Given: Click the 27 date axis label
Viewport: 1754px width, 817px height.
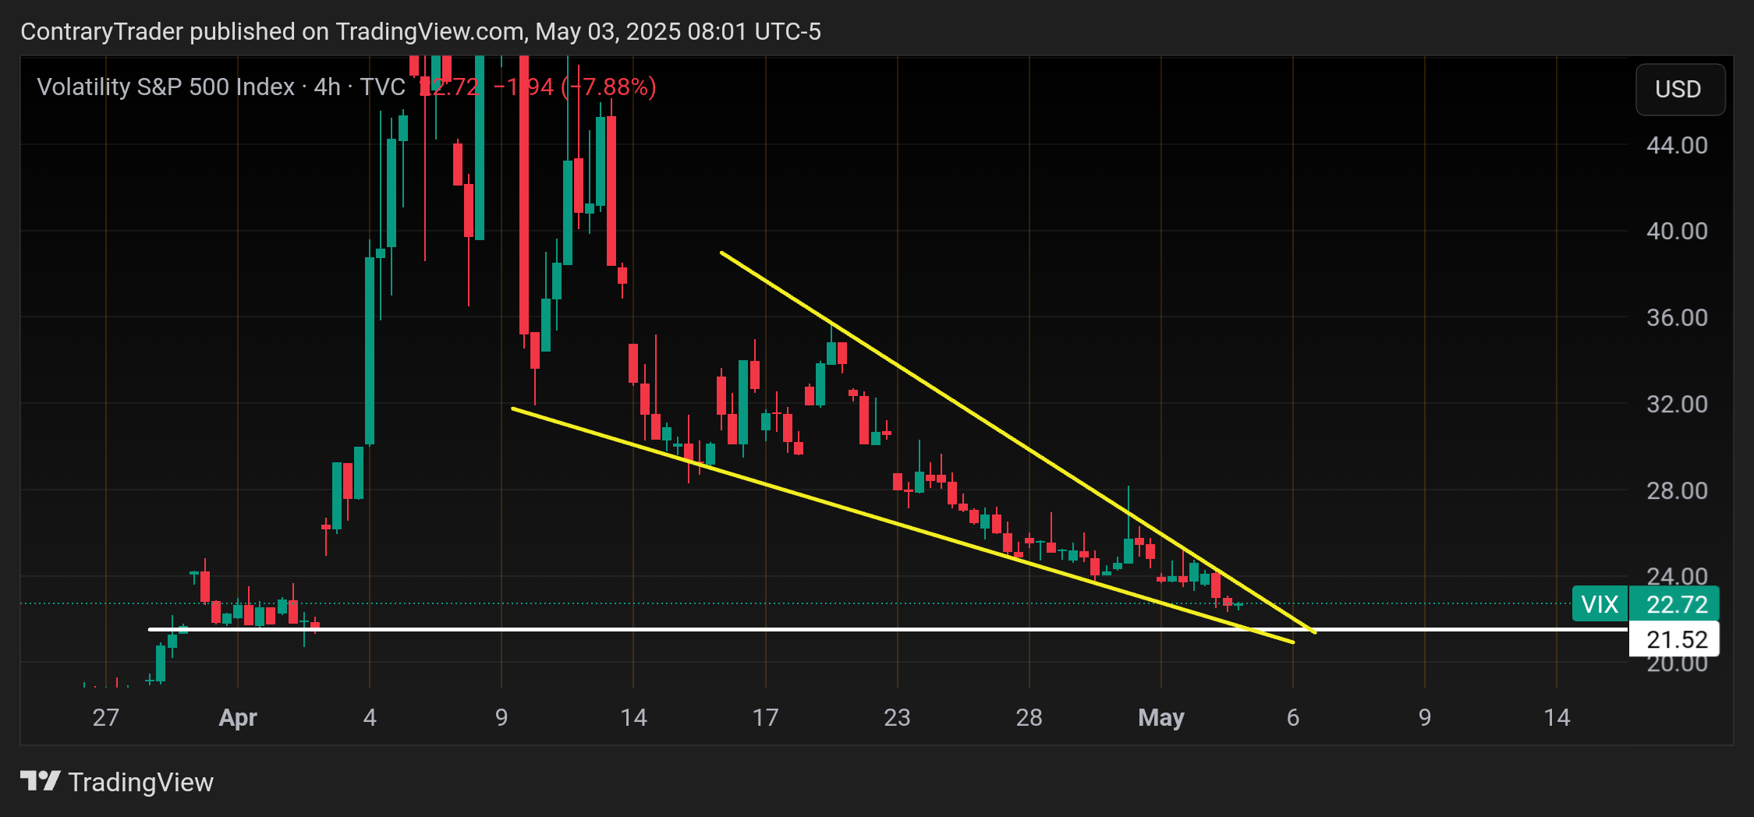Looking at the screenshot, I should pyautogui.click(x=105, y=717).
